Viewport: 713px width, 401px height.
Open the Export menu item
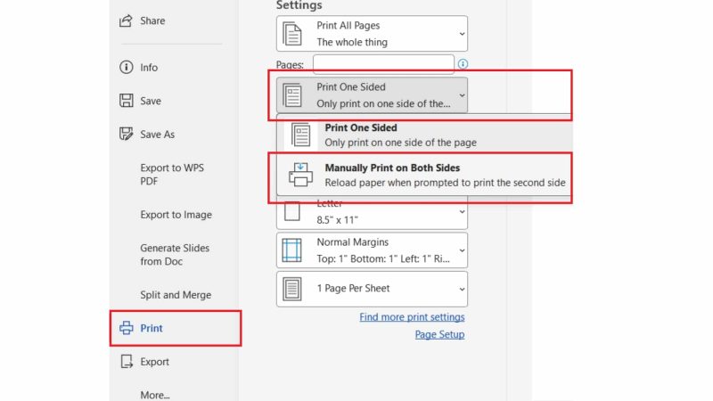click(x=154, y=362)
